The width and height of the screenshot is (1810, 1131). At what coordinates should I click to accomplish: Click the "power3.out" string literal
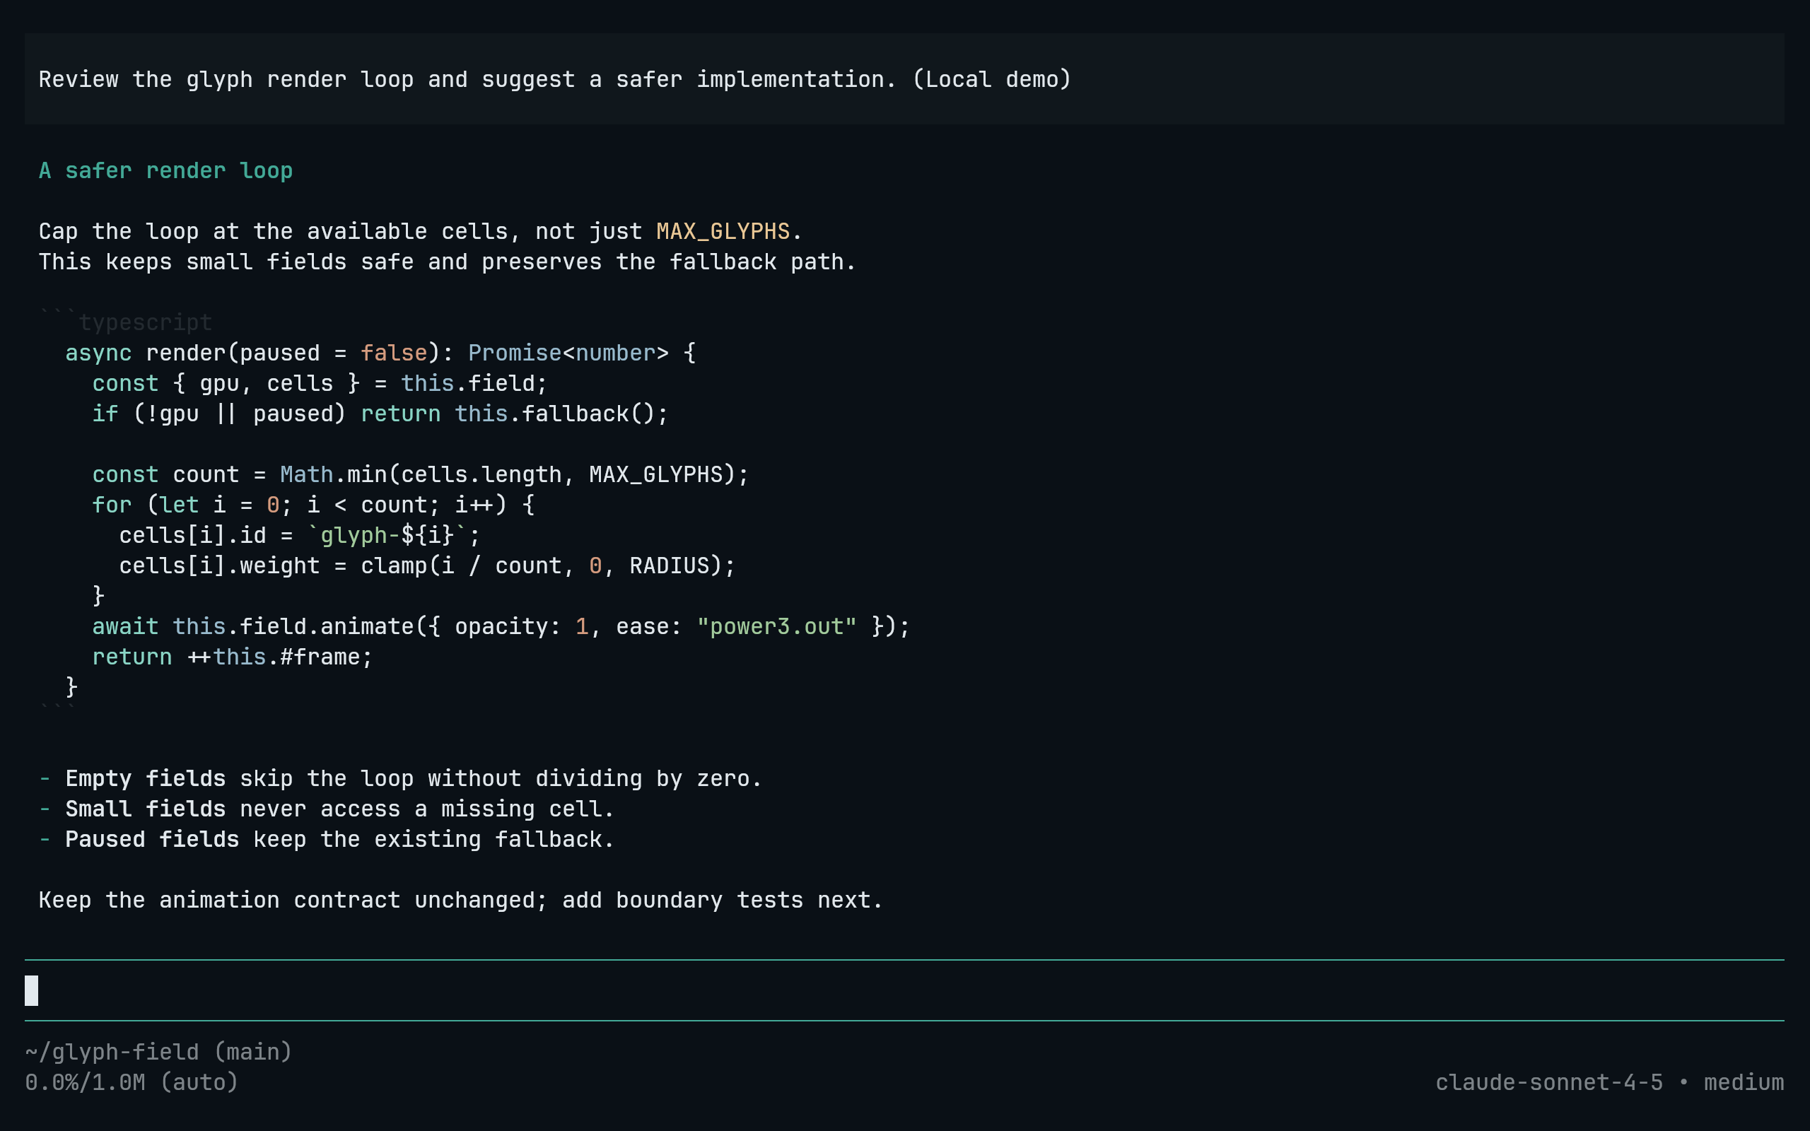[x=776, y=626]
